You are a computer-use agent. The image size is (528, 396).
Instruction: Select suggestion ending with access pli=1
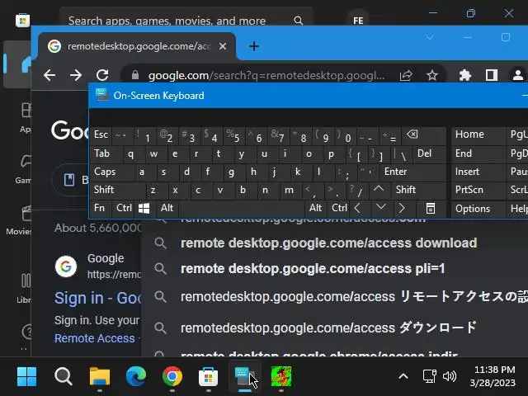point(334,268)
